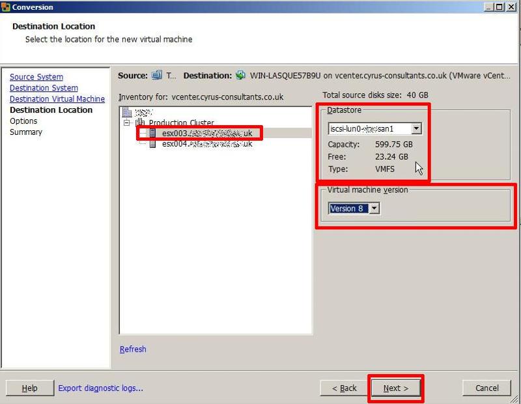This screenshot has height=404, width=521.
Task: Close the Conversion window
Action: (x=511, y=7)
